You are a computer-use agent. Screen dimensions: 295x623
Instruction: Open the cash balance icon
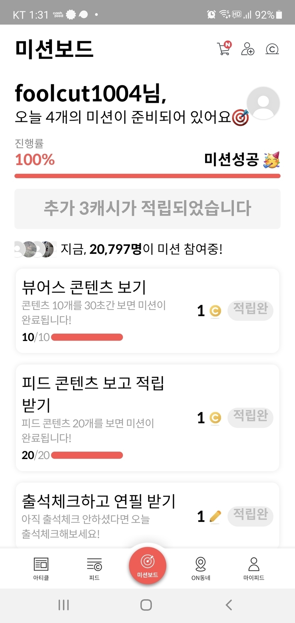pyautogui.click(x=272, y=49)
